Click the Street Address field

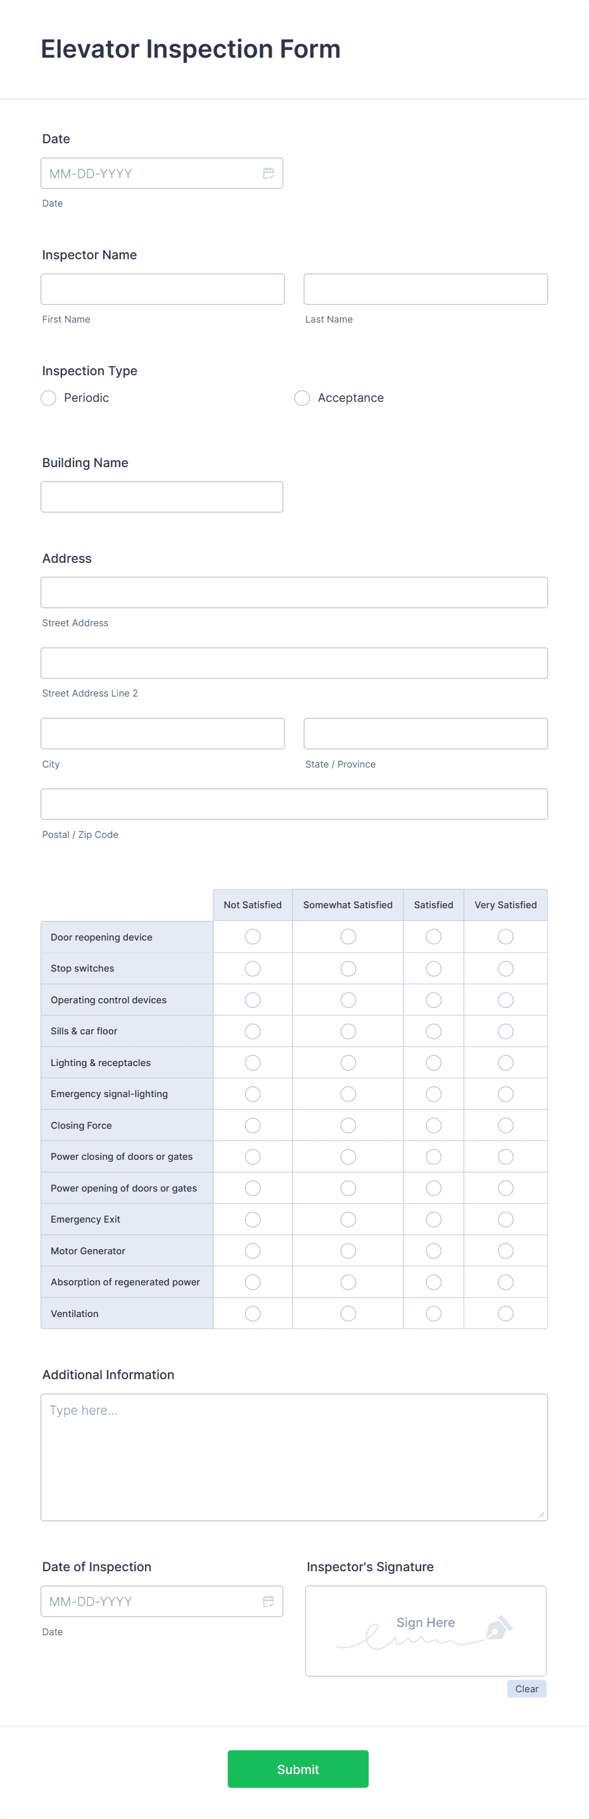coord(294,592)
